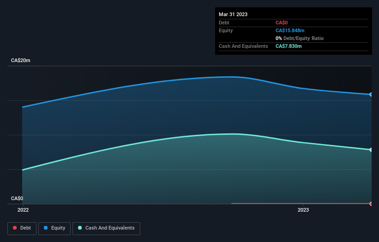Select the Cash And Equivalents end data point marker
Viewport: 379px width, 242px height.
pos(371,150)
